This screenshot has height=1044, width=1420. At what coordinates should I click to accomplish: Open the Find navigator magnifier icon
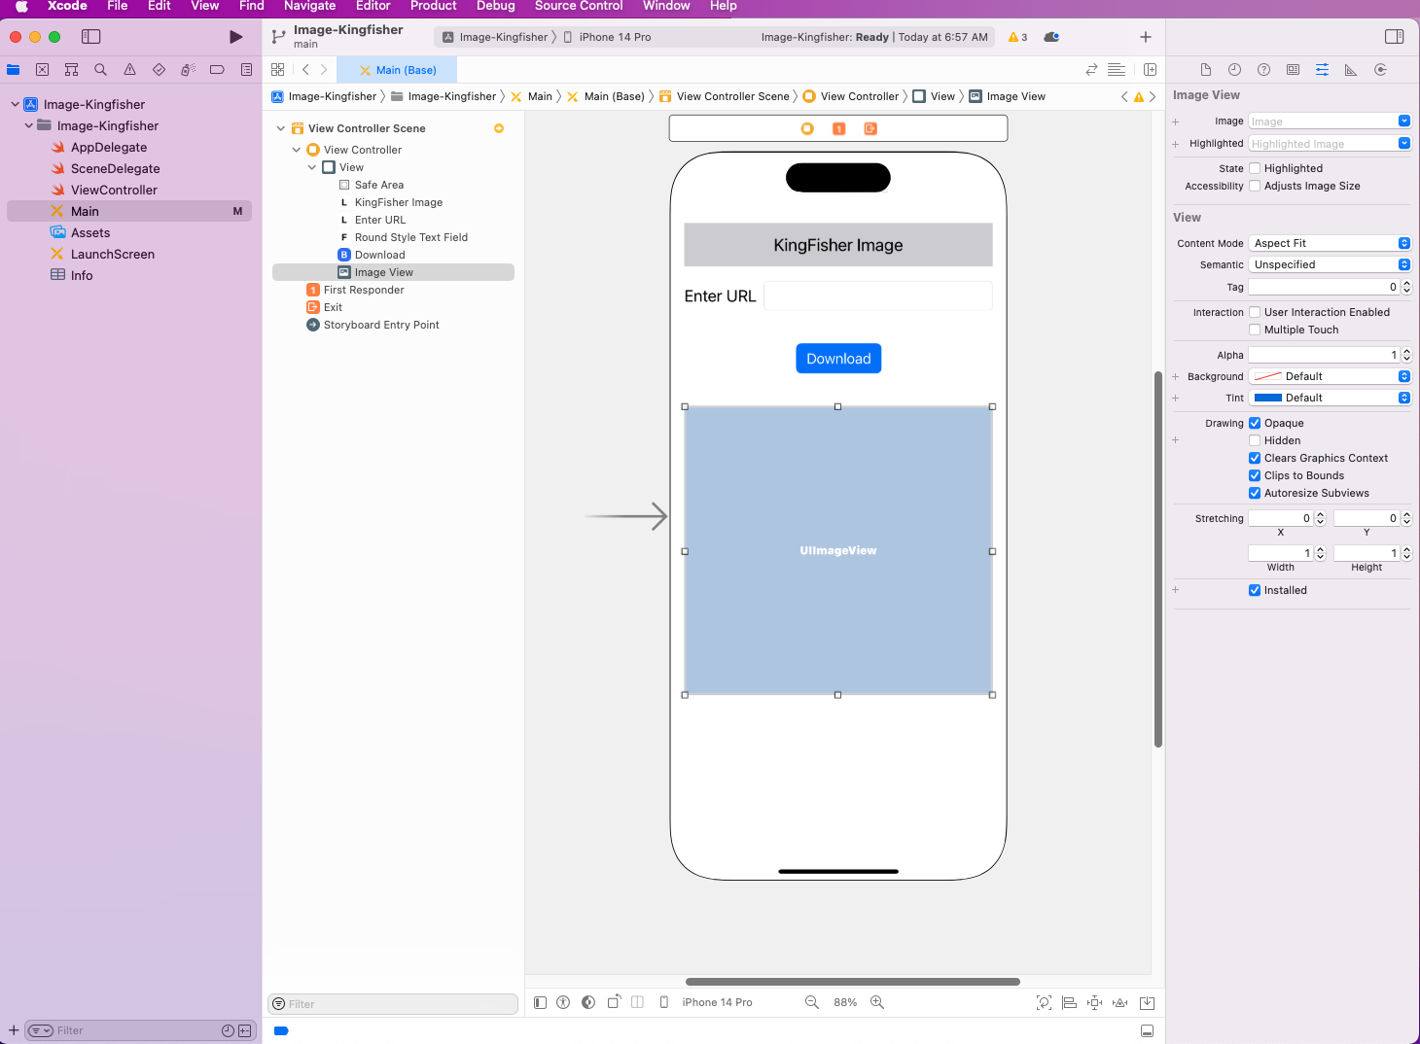point(100,70)
